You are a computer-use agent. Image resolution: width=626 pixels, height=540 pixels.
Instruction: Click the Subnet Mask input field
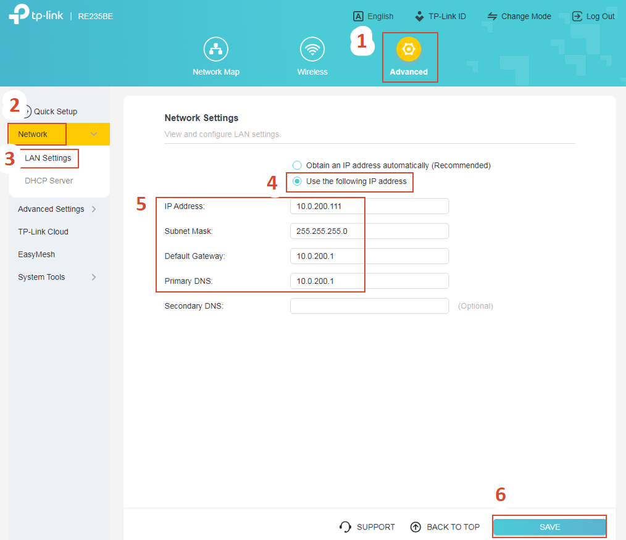pos(369,231)
